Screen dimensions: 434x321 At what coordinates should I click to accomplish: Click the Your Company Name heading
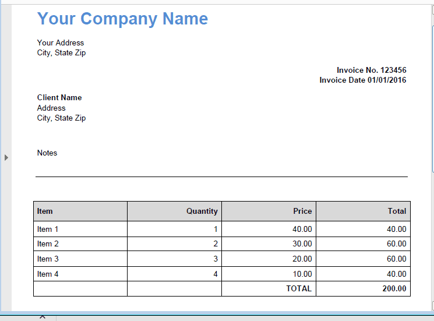coord(122,19)
